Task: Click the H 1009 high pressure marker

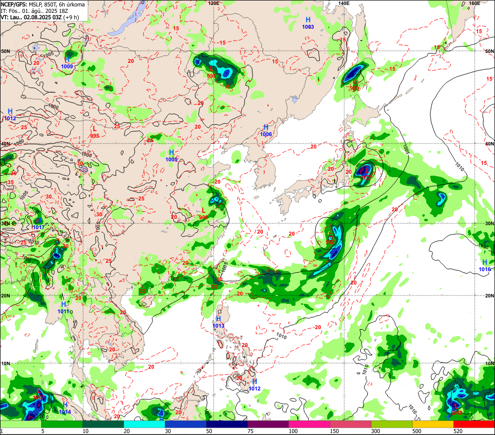Action: point(67,62)
